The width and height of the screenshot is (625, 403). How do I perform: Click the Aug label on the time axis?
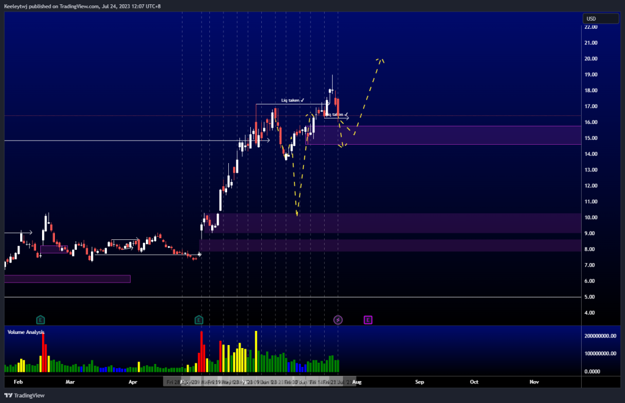[356, 382]
